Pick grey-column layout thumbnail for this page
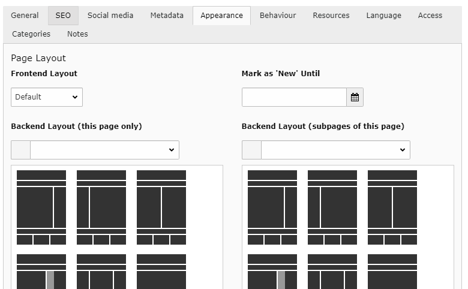Viewport: 468px width, 289px height. click(x=41, y=272)
